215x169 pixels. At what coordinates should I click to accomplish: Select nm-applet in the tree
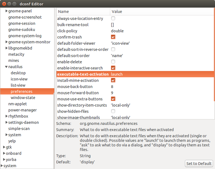(18, 104)
